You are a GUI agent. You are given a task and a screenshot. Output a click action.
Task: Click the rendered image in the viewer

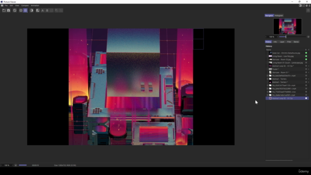point(131,87)
